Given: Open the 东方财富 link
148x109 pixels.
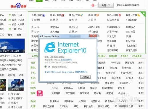Looking at the screenshot, I should pyautogui.click(x=55, y=32).
